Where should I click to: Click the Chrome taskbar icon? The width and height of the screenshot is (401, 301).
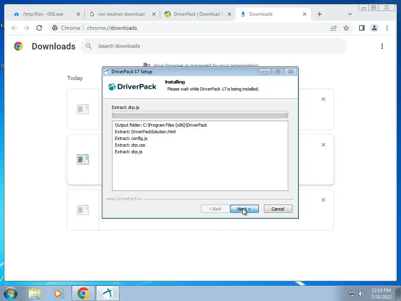click(83, 293)
